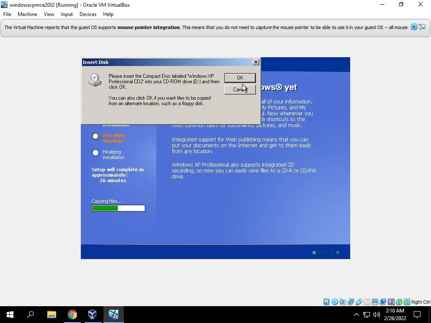The height and width of the screenshot is (323, 431).
Task: Open Google Chrome from the taskbar
Action: 72,315
